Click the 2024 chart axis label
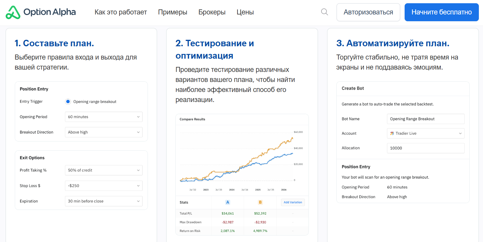Image resolution: width=483 pixels, height=242 pixels. [232, 190]
